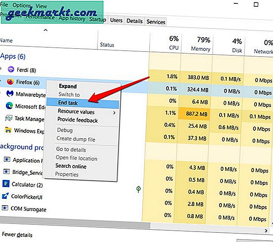This screenshot has height=242, width=273.
Task: Click sort arrow above Name column
Action: (45, 30)
